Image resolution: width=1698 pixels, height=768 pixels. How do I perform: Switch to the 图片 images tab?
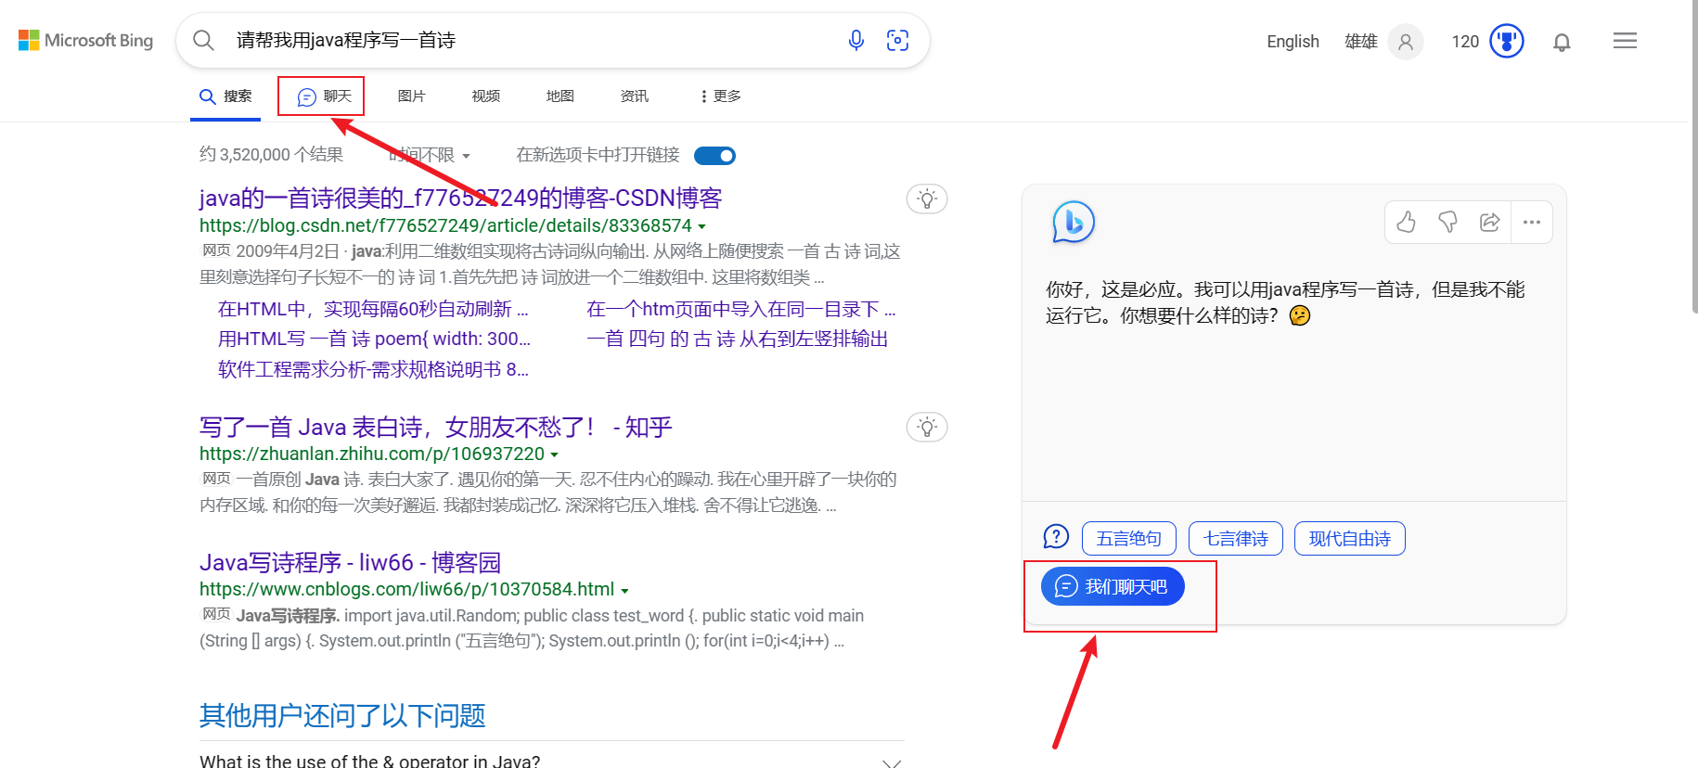point(411,96)
